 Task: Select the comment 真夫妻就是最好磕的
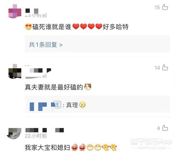[54, 87]
